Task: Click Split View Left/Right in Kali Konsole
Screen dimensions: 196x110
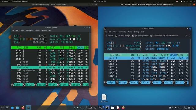Action: [x=123, y=36]
